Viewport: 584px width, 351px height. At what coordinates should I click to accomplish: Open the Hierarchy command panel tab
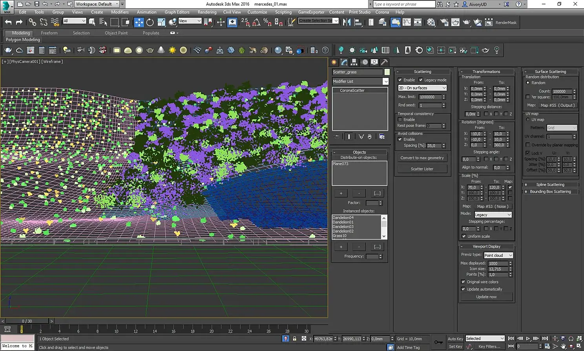(354, 62)
